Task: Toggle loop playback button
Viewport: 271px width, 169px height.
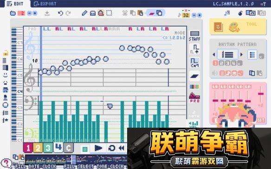Action: pos(111,148)
